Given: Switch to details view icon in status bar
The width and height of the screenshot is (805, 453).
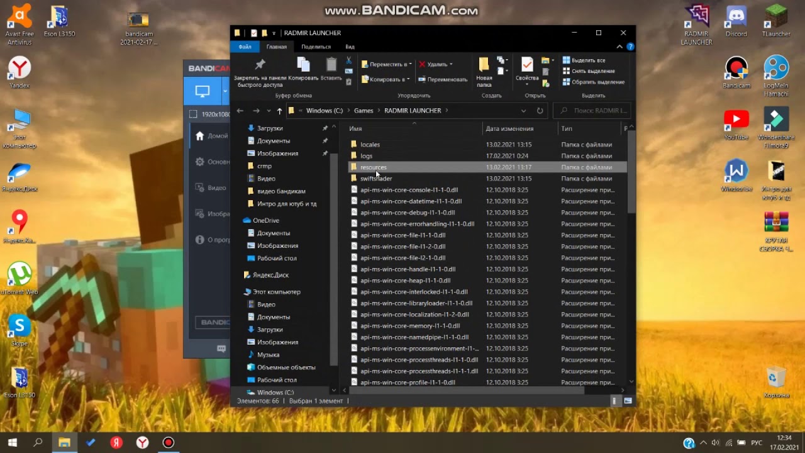Looking at the screenshot, I should coord(615,401).
